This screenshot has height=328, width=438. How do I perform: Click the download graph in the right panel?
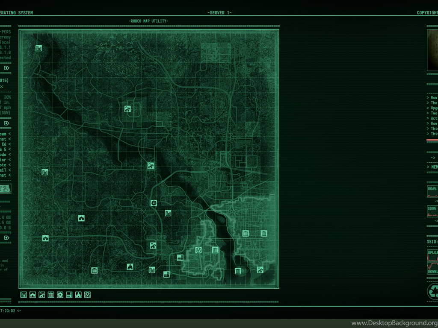pos(432,268)
